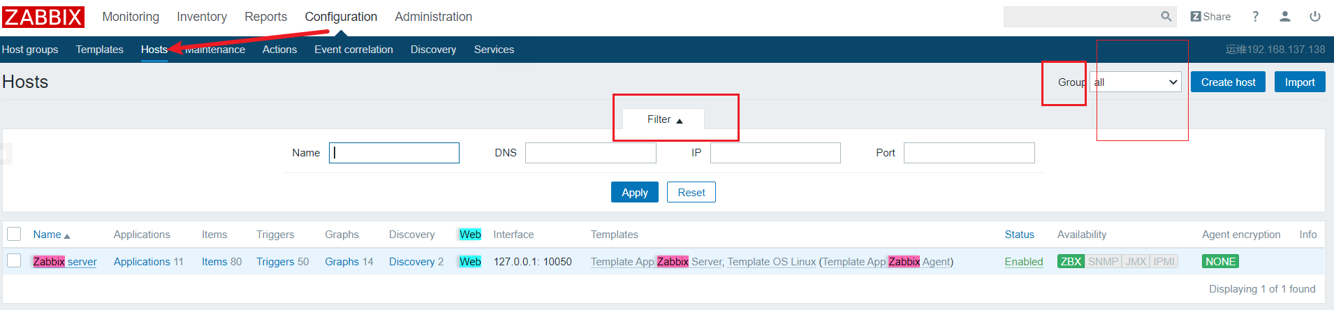Tick the Zabbix server row checkbox
Viewport: 1334px width, 310px height.
[14, 260]
